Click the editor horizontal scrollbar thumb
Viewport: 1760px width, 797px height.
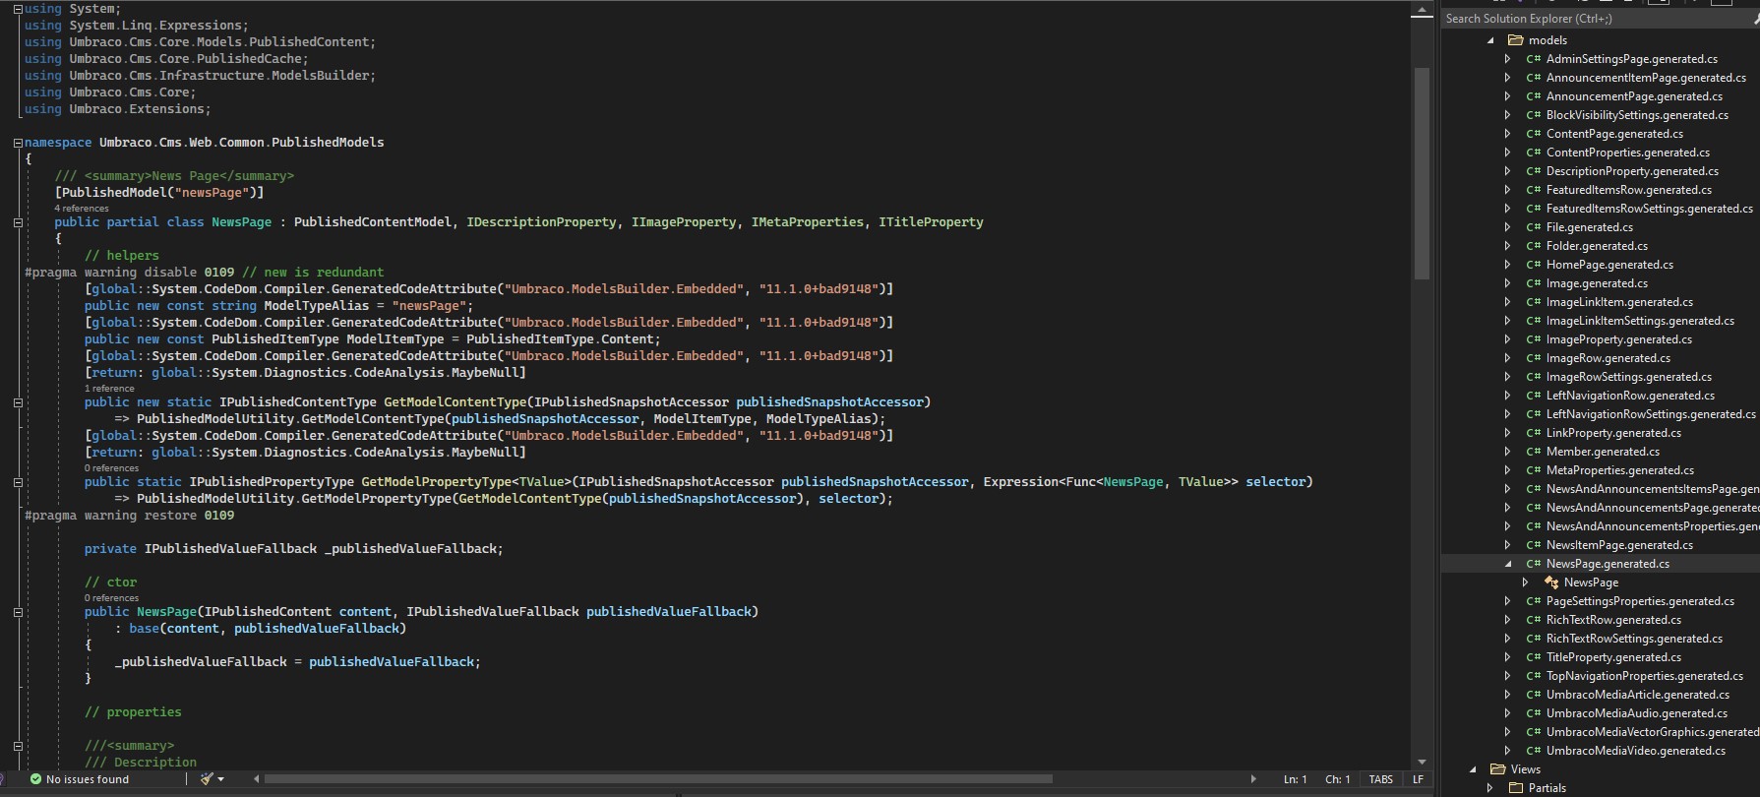658,779
